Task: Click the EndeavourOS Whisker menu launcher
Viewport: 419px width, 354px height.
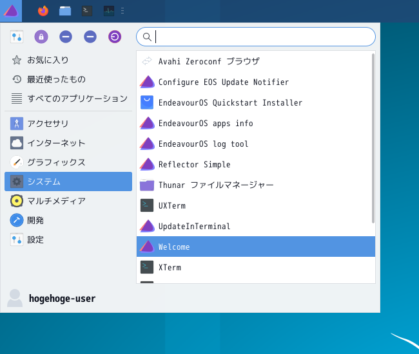Action: [x=11, y=11]
